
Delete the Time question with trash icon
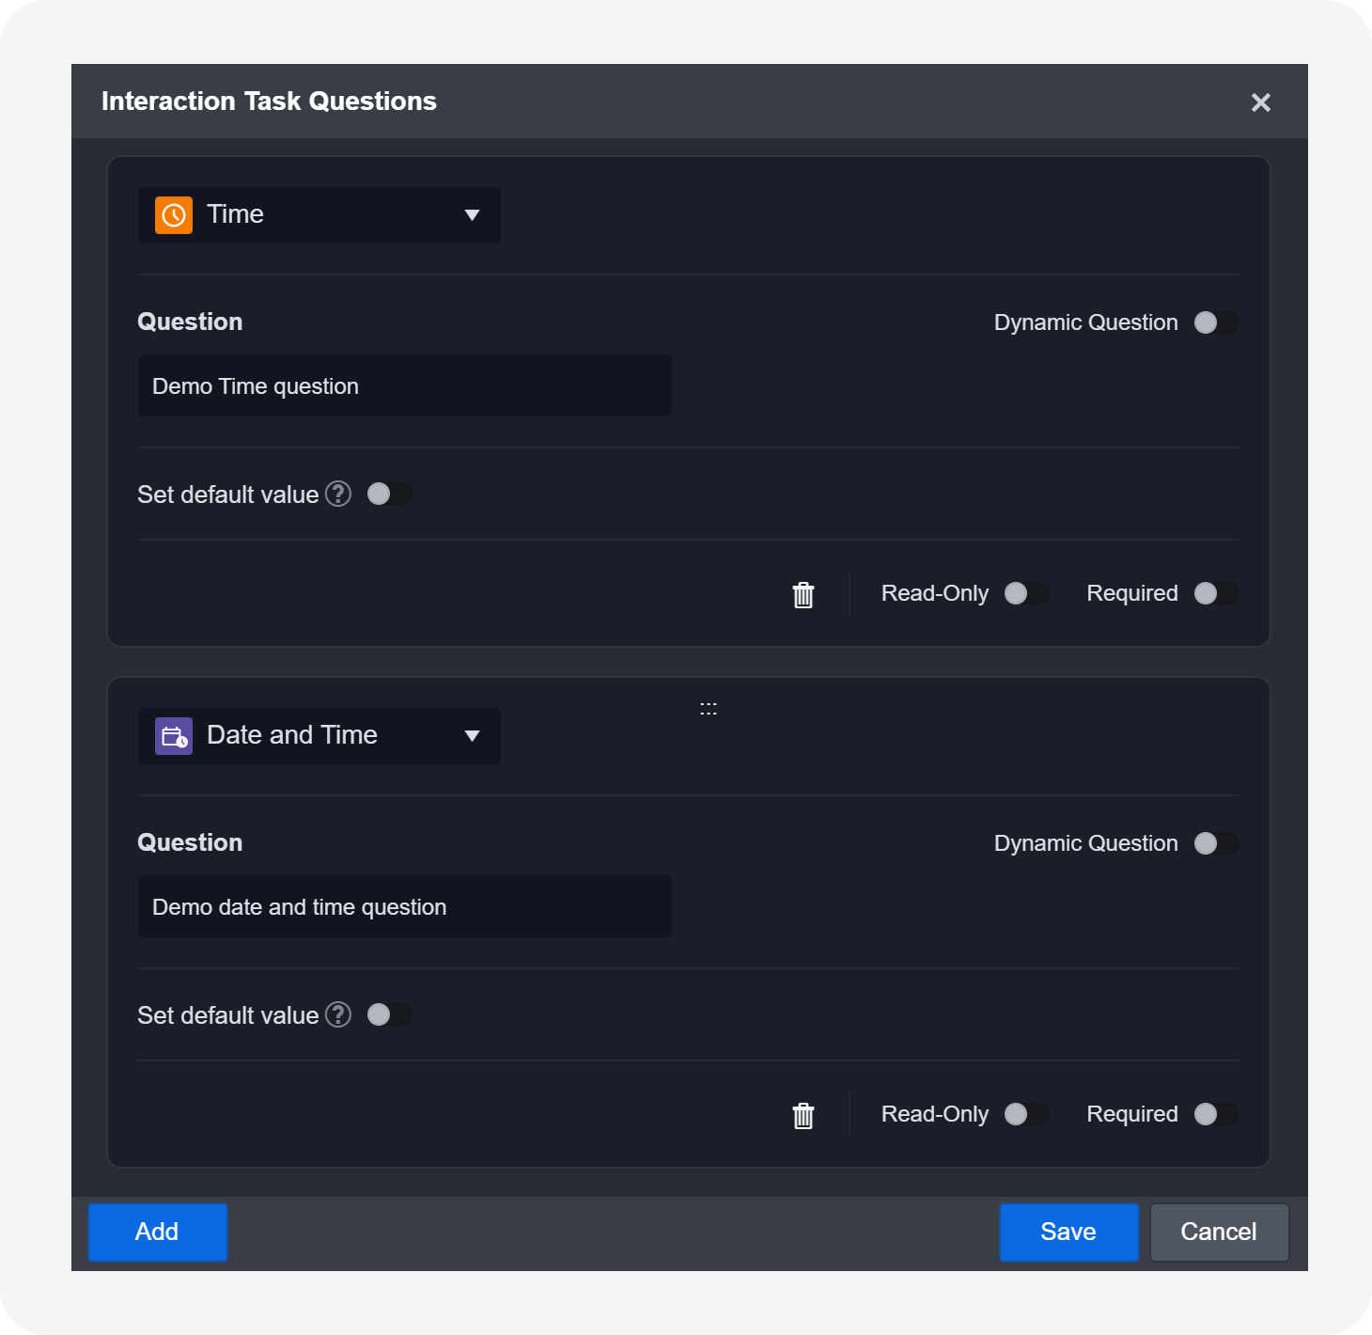point(803,594)
